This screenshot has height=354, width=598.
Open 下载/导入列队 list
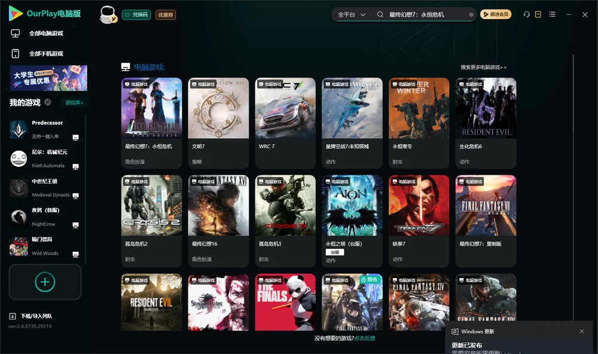coord(36,316)
